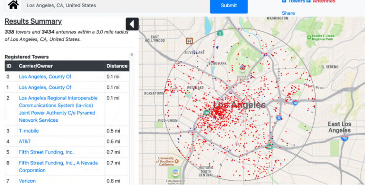Click the towers table scrollbar thumb
365x185 pixels.
point(132,55)
